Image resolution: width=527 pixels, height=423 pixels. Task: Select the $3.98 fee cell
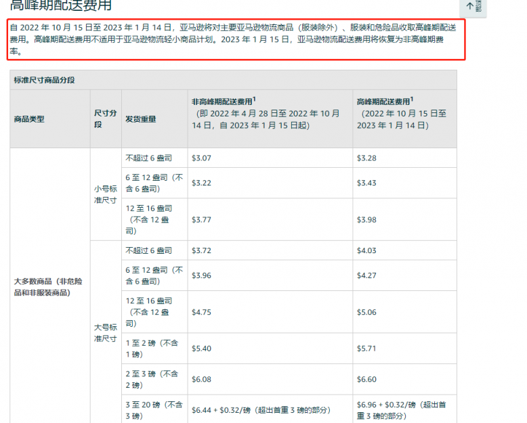click(404, 219)
